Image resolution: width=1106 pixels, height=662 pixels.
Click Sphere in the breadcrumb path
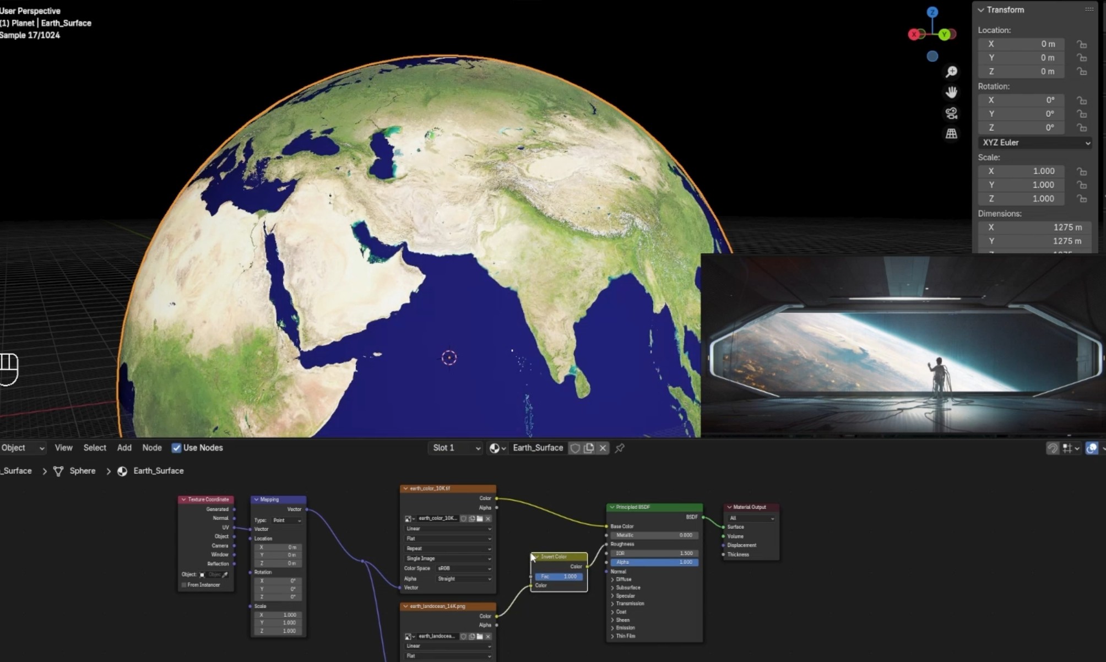[82, 471]
